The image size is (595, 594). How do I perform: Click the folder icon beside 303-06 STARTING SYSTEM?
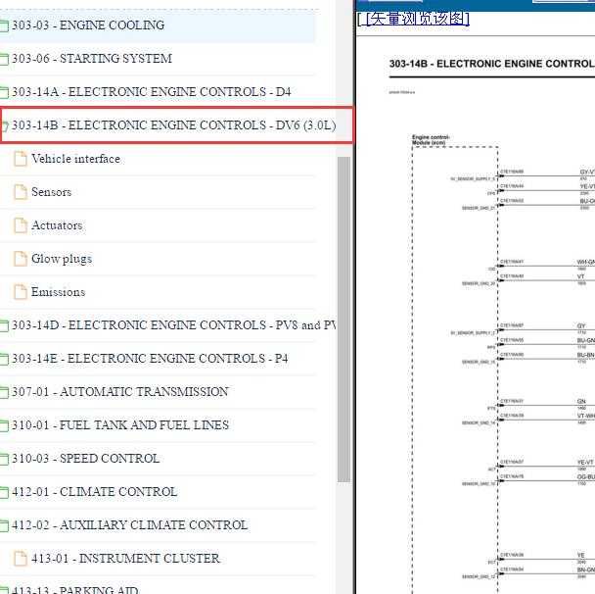[4, 59]
